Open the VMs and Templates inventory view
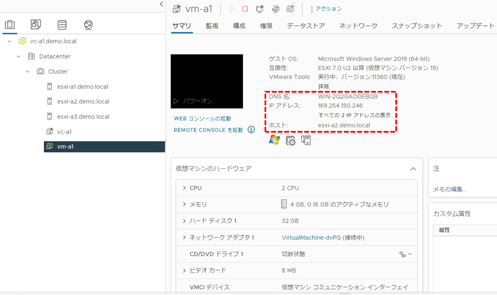 (x=36, y=24)
